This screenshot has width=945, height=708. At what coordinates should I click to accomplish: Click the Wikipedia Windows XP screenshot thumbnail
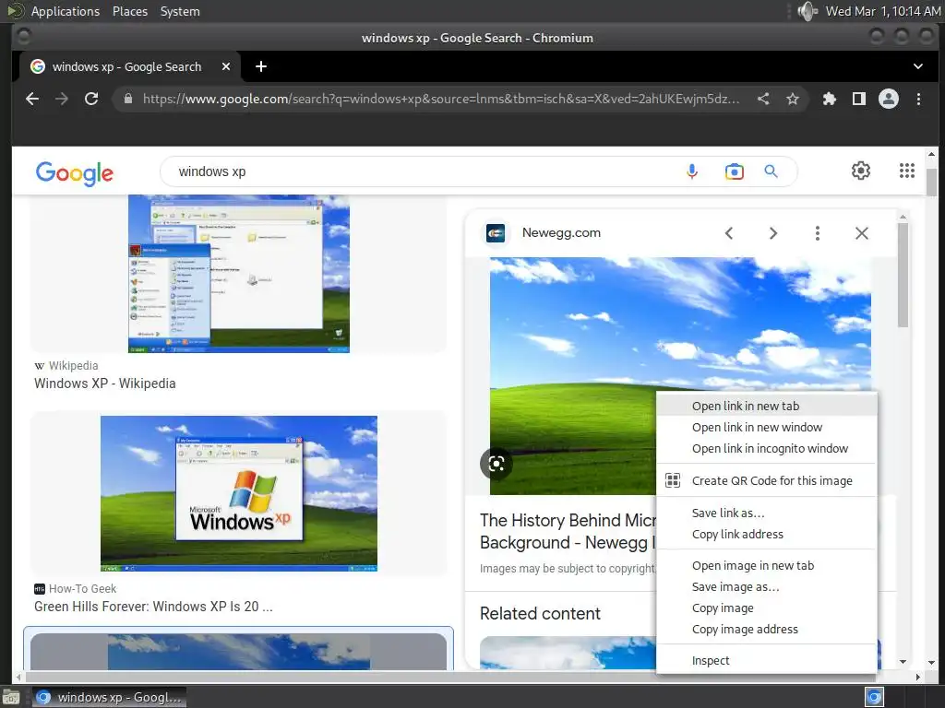239,273
